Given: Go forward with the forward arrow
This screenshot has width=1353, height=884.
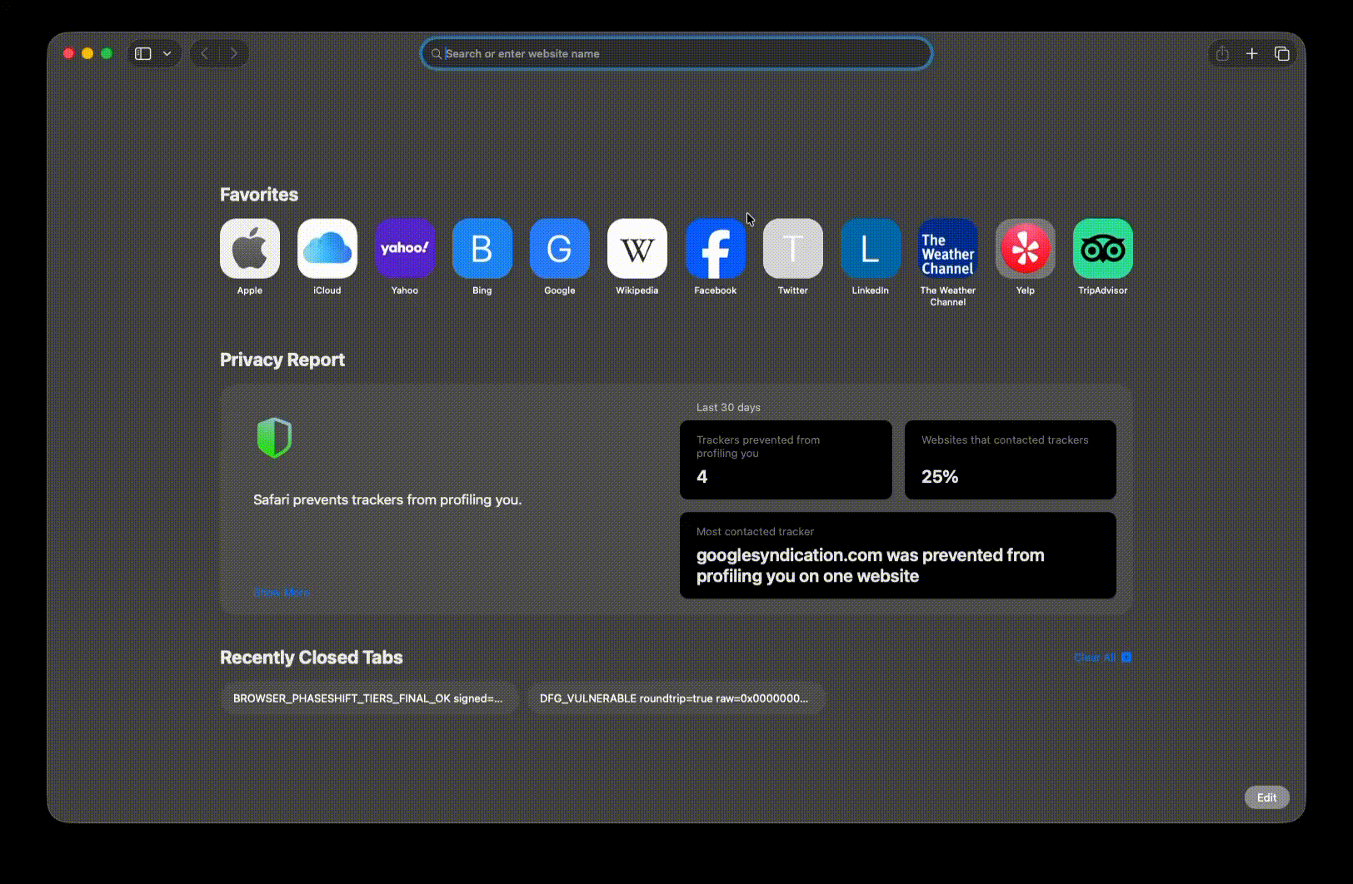Looking at the screenshot, I should click(234, 53).
